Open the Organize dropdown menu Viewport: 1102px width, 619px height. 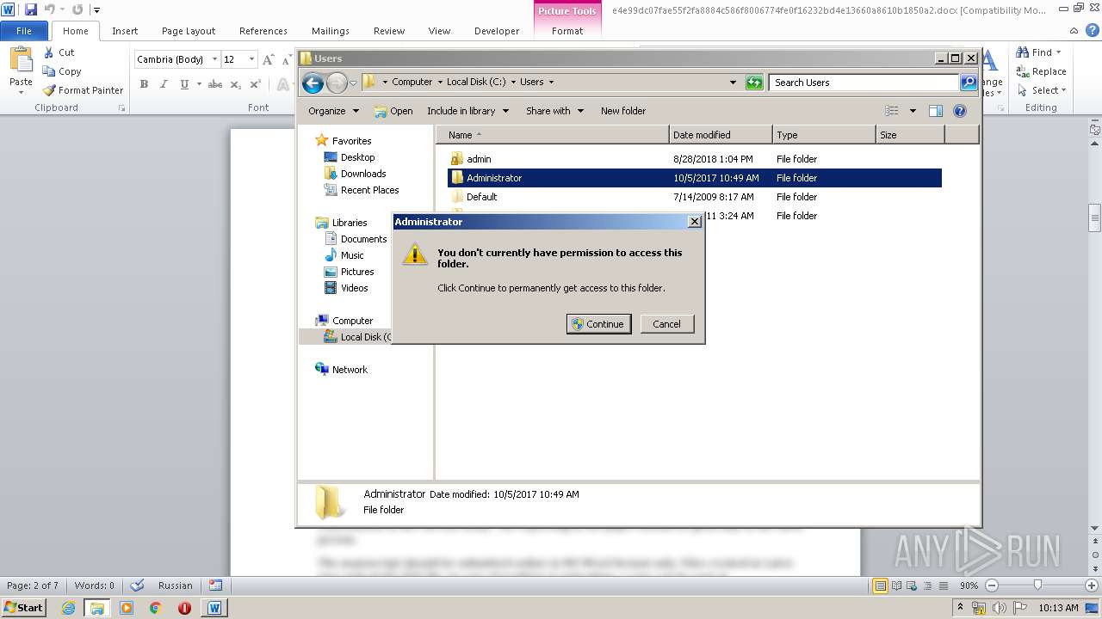pos(333,111)
